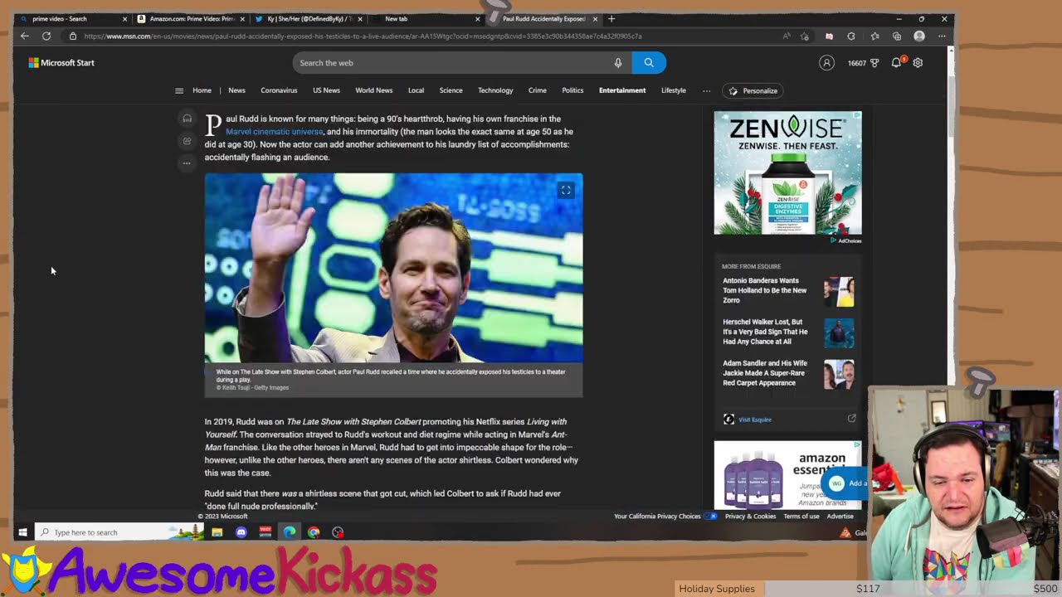Open Microsoft Edge taskbar icon
The image size is (1062, 597).
tap(290, 532)
